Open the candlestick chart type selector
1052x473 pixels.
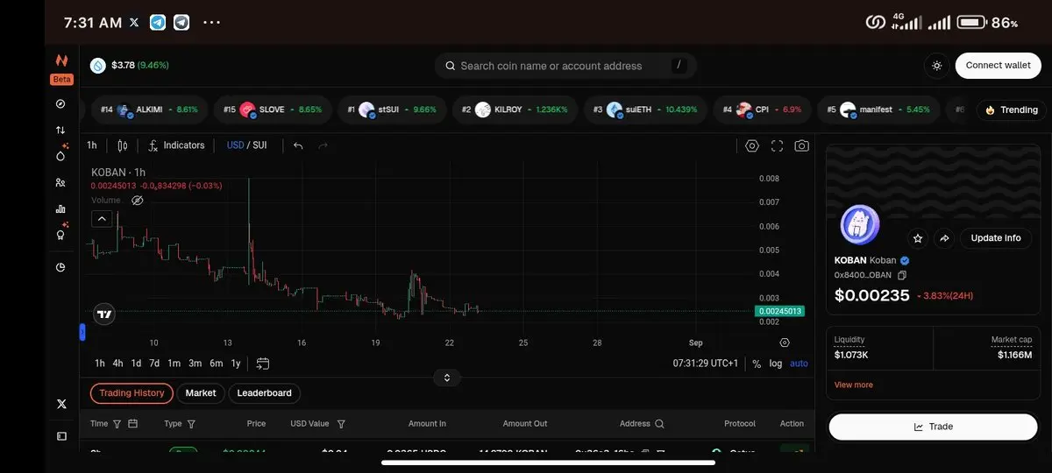[123, 145]
